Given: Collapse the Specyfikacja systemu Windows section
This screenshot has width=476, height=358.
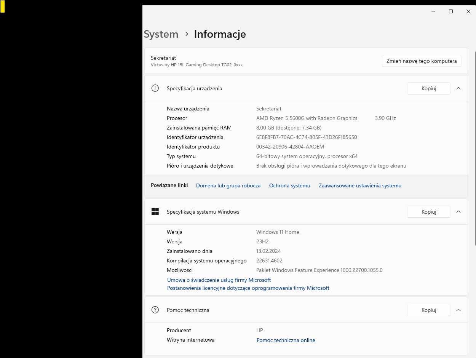Looking at the screenshot, I should (458, 212).
